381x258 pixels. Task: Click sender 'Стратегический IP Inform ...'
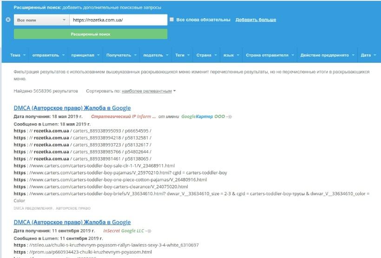click(123, 117)
